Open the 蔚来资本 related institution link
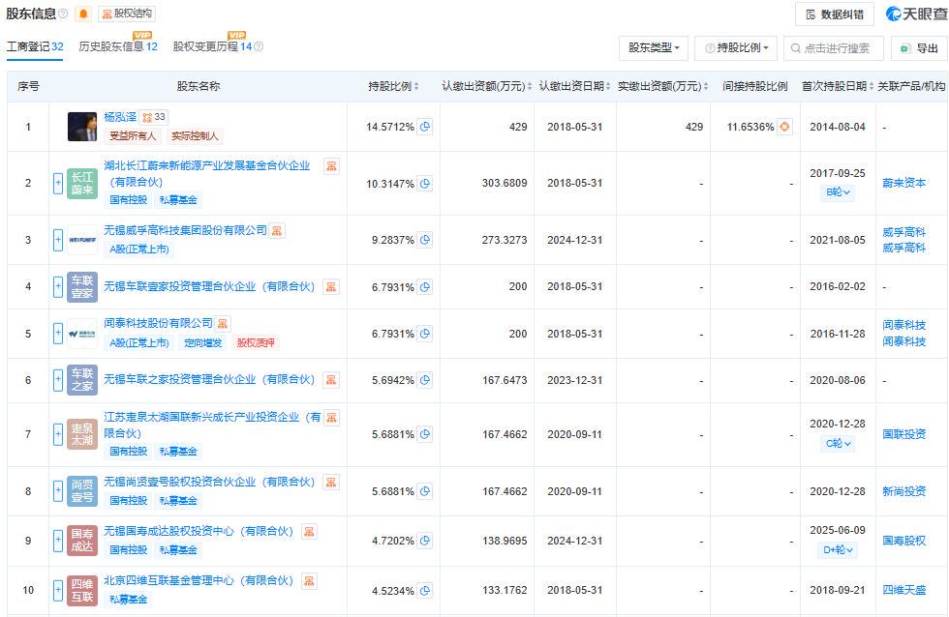This screenshot has width=949, height=617. pos(903,183)
